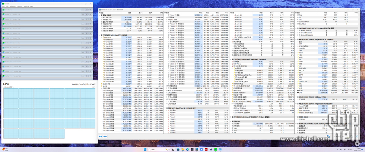365x152 pixels.
Task: Collapse the 内存时序 sensor group
Action: pos(231,121)
